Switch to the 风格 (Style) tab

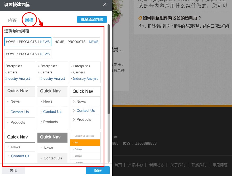(x=29, y=19)
